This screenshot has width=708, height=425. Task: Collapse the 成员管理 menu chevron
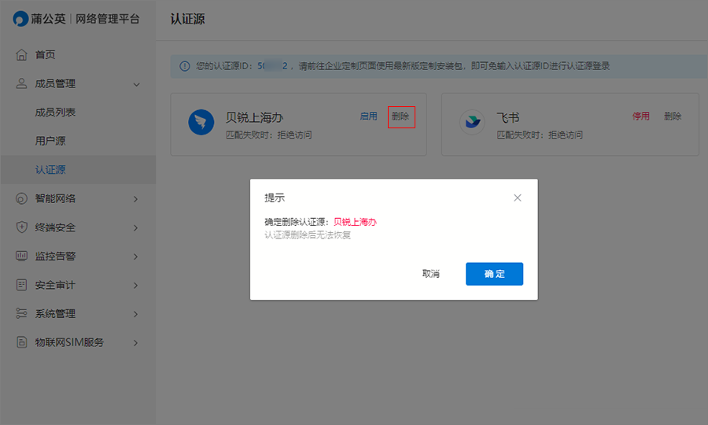coord(136,84)
